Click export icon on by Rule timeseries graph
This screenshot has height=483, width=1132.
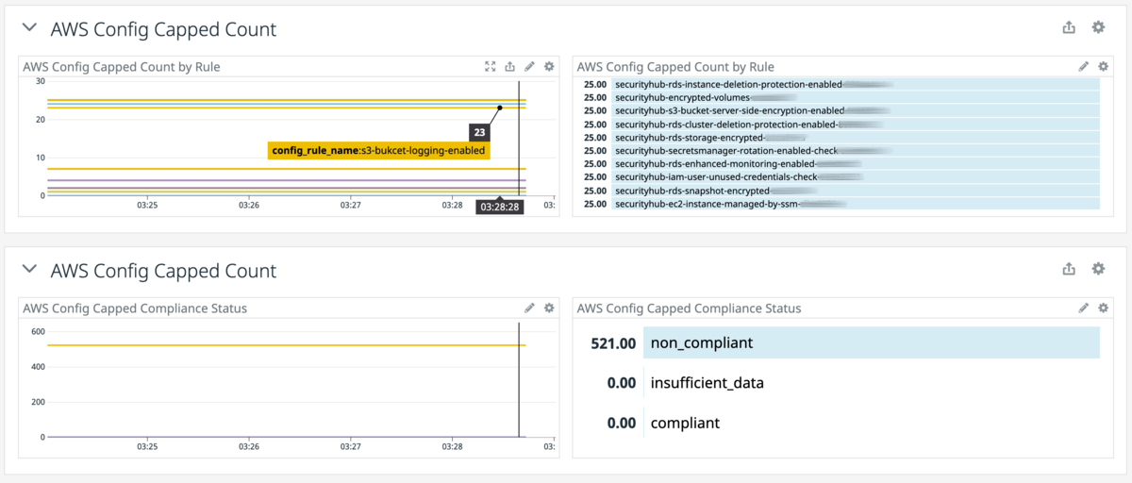510,66
